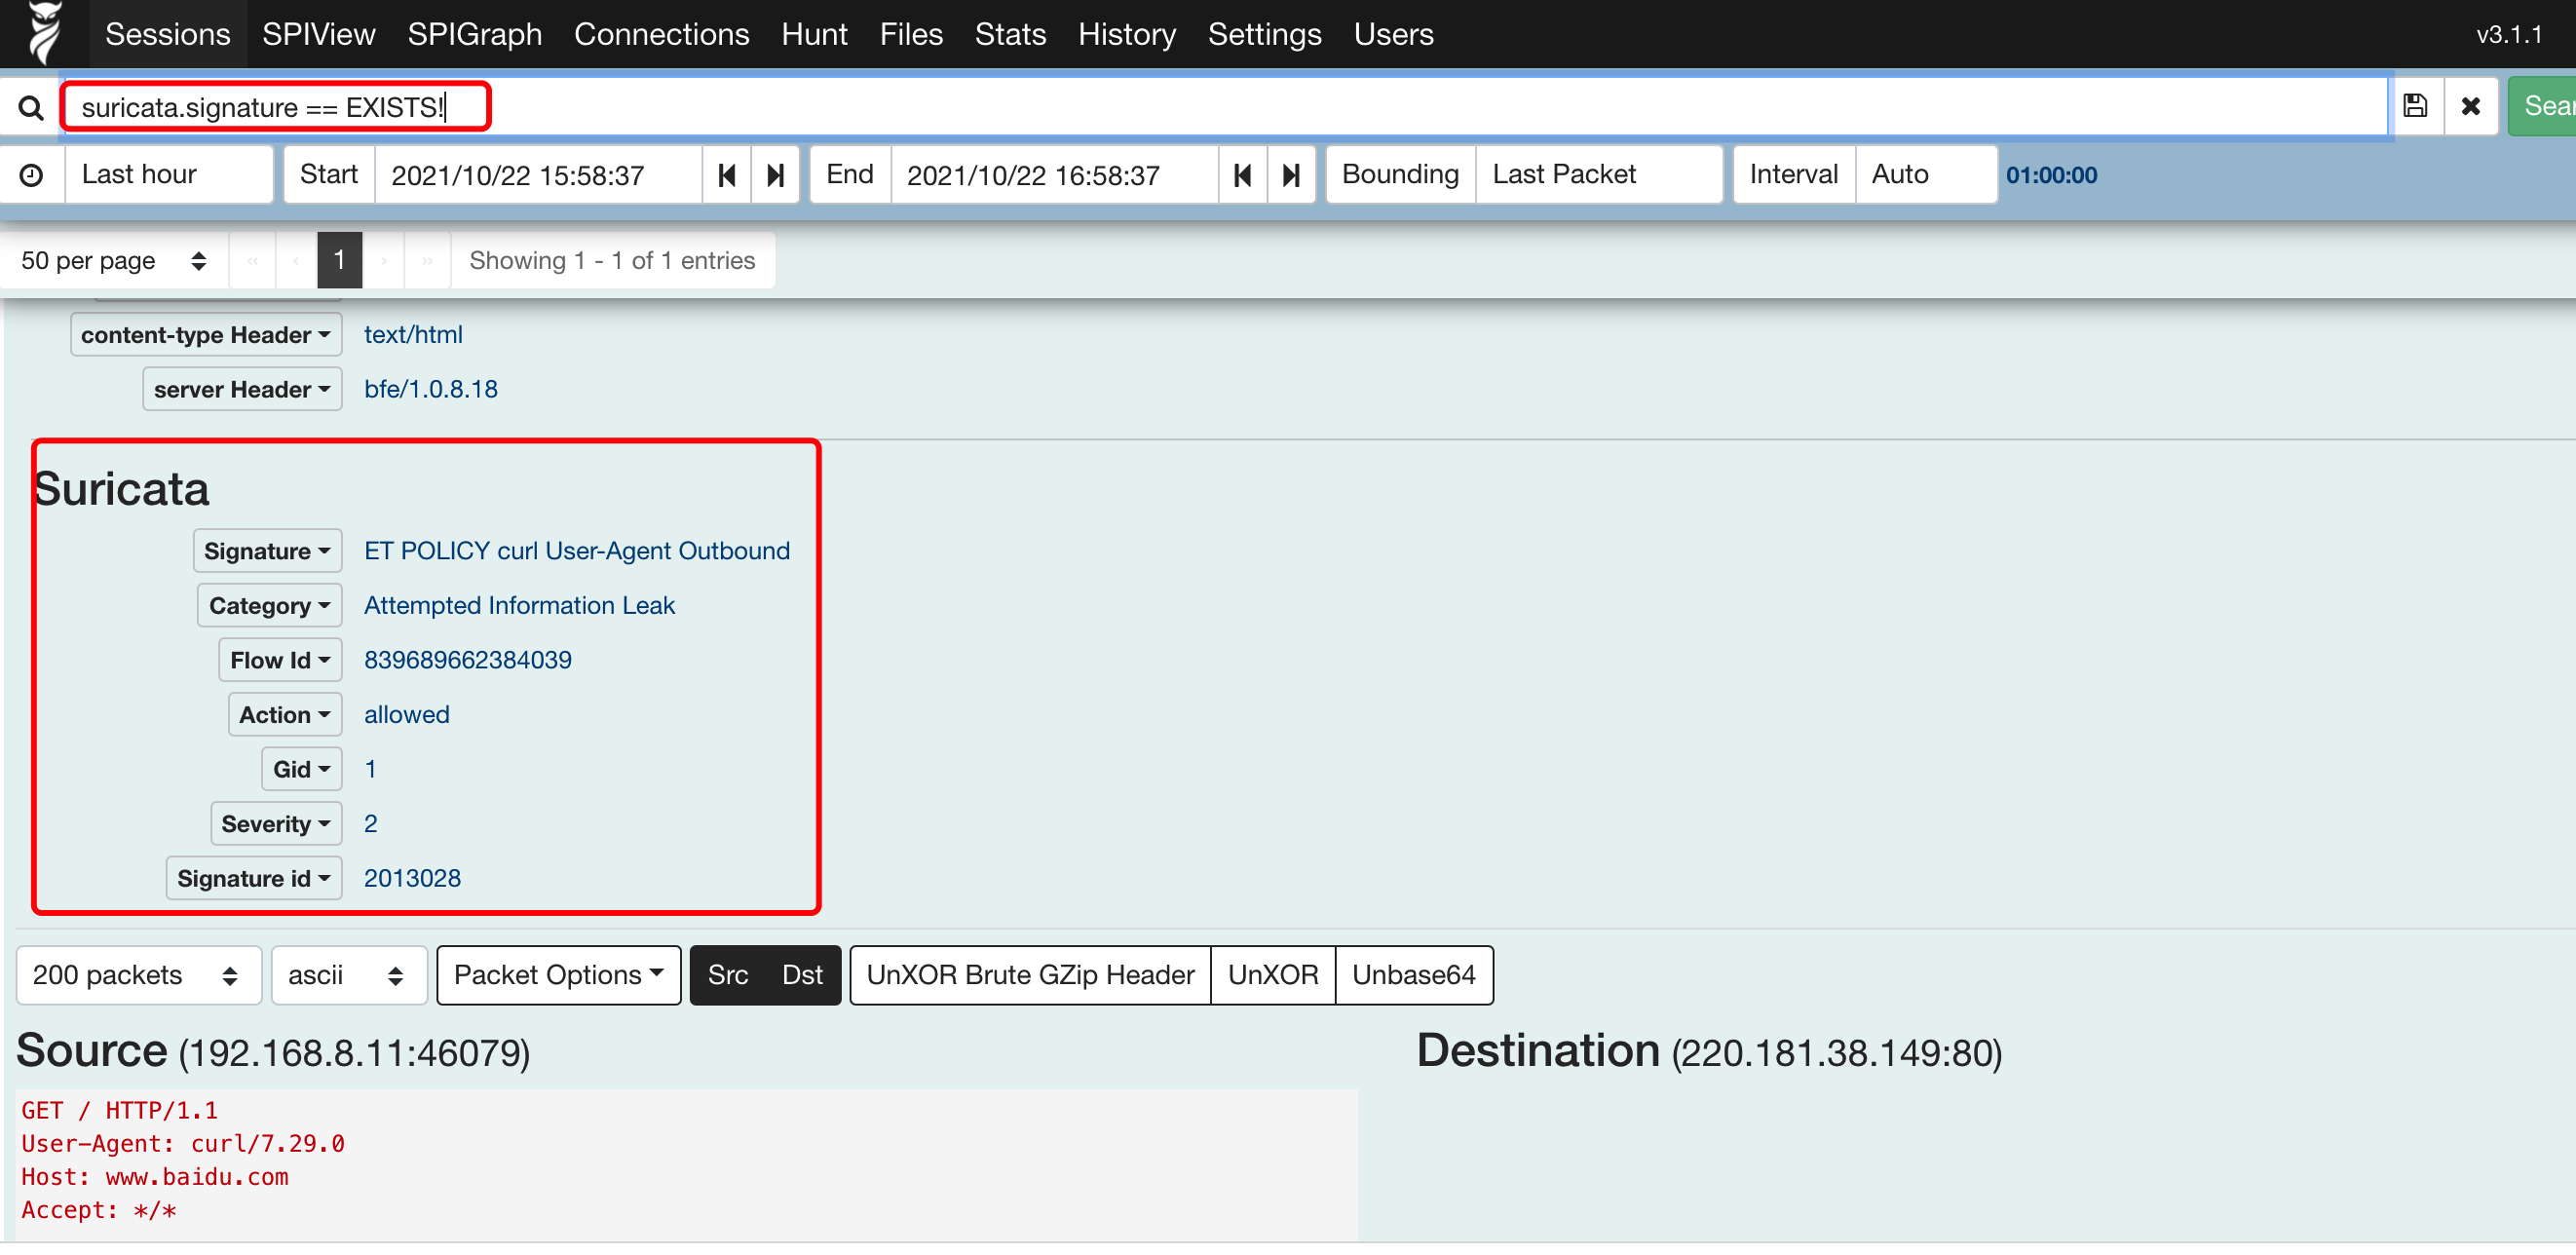The image size is (2576, 1255).
Task: Expand the Signature field dropdown
Action: [267, 551]
